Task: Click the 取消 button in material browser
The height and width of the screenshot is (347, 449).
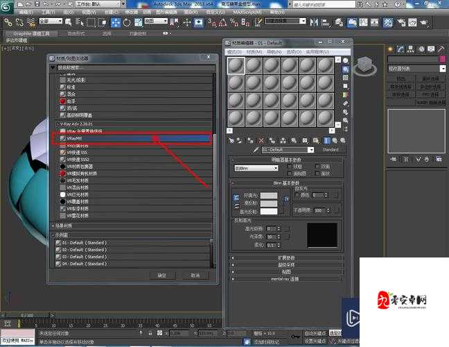Action: point(195,276)
